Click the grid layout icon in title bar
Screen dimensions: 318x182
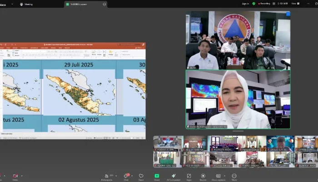click(274, 4)
